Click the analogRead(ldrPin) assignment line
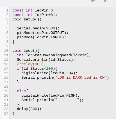 coord(54,55)
